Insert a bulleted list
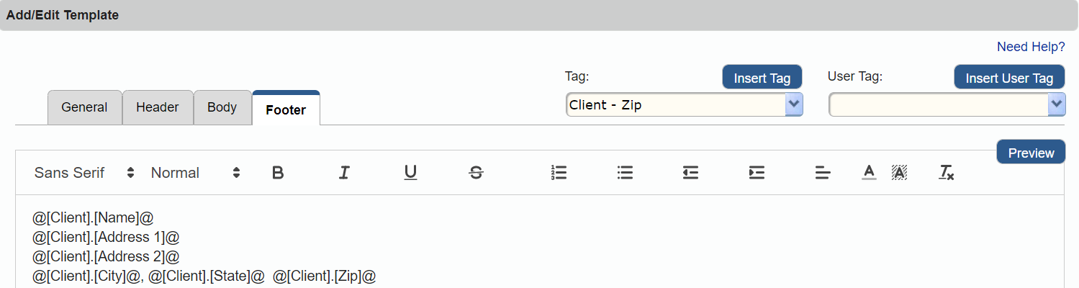This screenshot has width=1079, height=288. point(625,173)
